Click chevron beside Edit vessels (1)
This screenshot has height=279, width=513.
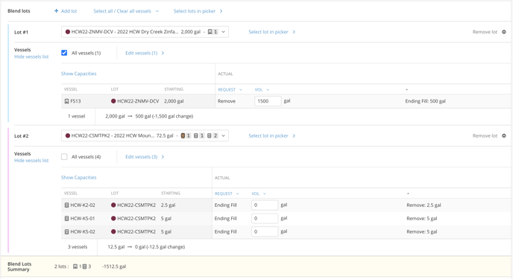[163, 53]
